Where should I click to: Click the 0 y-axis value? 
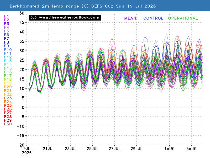pyautogui.click(x=23, y=107)
